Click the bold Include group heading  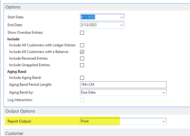pos(13,39)
